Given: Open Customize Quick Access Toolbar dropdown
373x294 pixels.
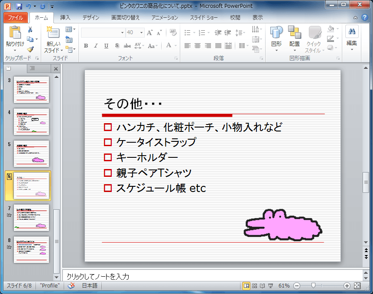Looking at the screenshot, I should tap(52, 6).
